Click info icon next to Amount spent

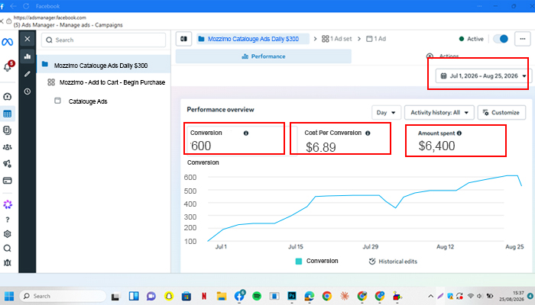point(459,133)
